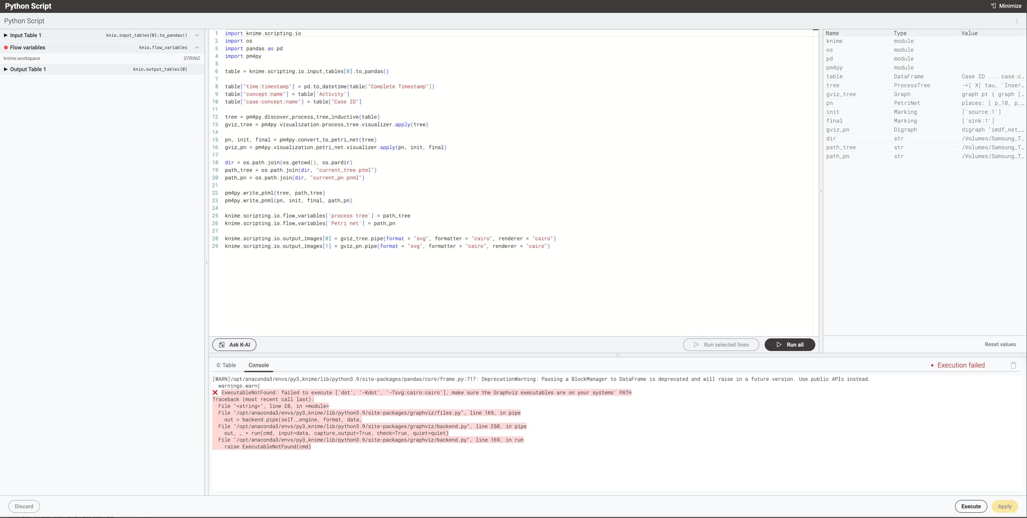Image resolution: width=1027 pixels, height=518 pixels.
Task: Select the knime.workspace flow variable row
Action: click(x=53, y=58)
